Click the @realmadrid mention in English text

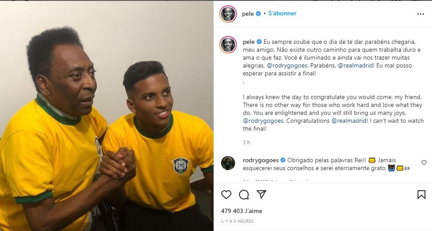tap(349, 121)
